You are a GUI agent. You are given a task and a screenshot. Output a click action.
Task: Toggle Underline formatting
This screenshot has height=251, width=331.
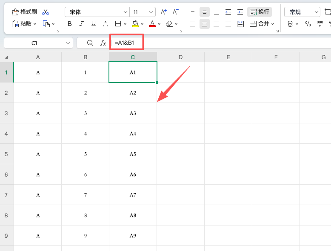pyautogui.click(x=94, y=24)
